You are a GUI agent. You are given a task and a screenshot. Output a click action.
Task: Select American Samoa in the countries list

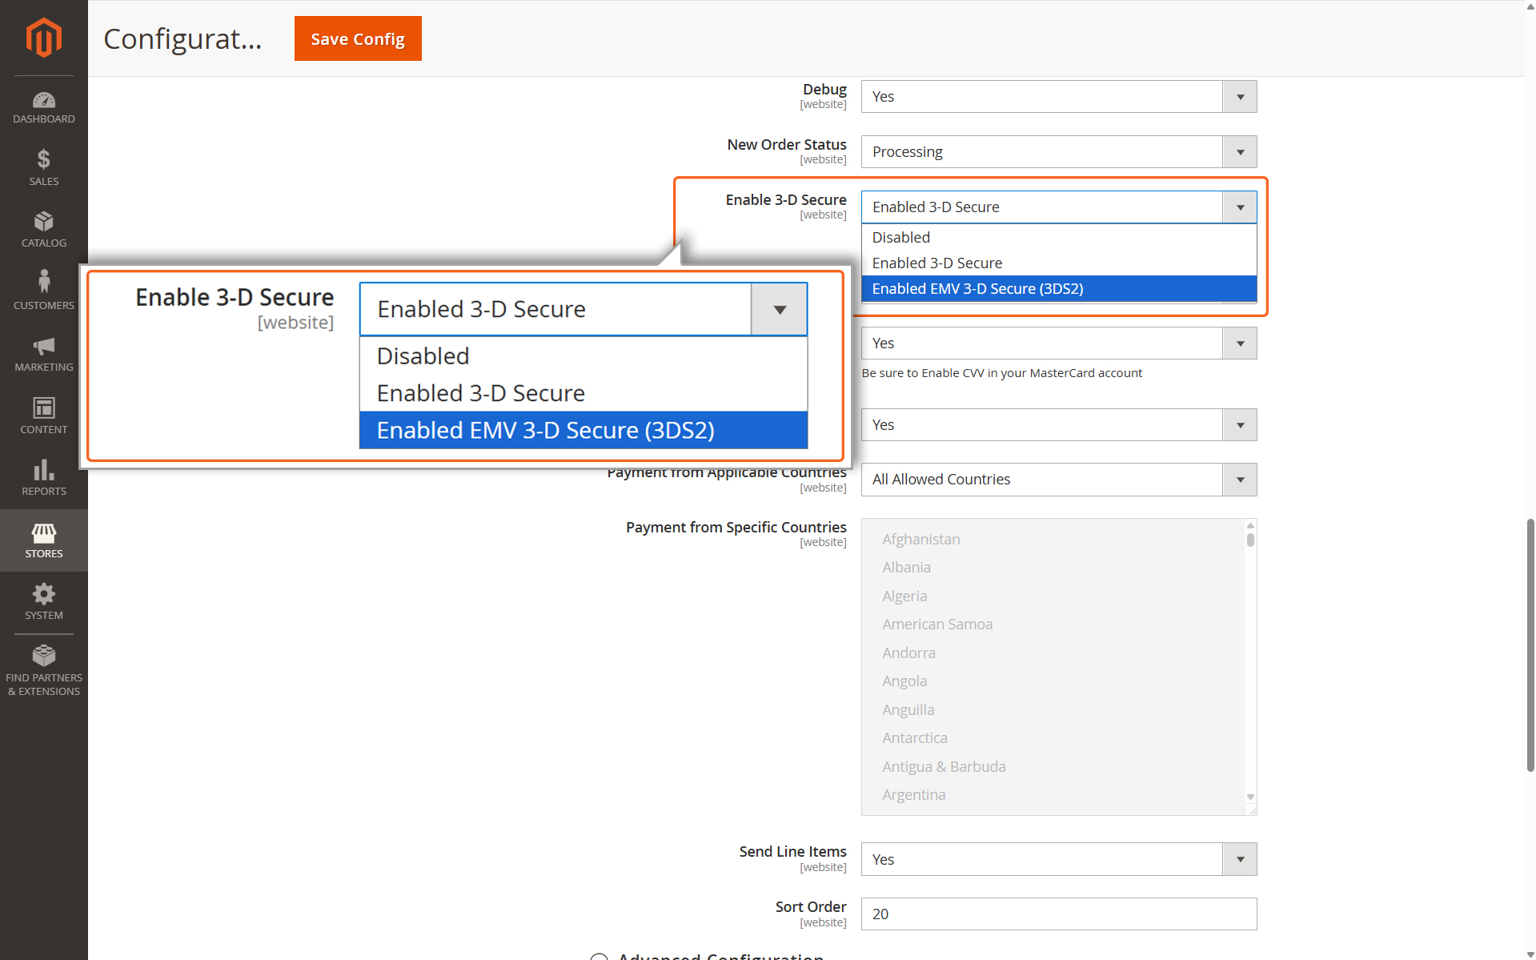(x=936, y=624)
